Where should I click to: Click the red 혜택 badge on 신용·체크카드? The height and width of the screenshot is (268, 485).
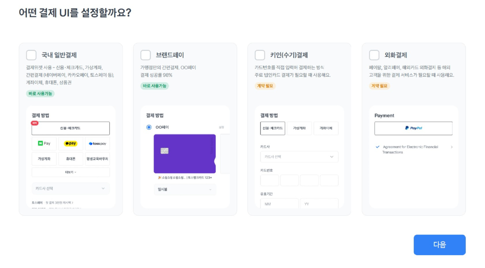35,123
